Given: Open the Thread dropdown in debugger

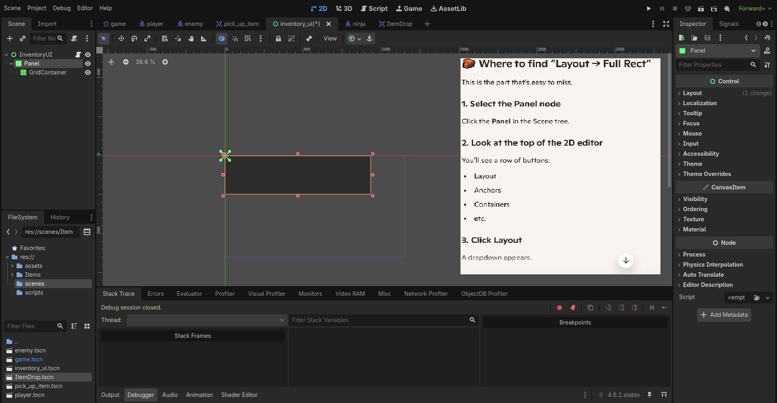Looking at the screenshot, I should click(x=206, y=320).
